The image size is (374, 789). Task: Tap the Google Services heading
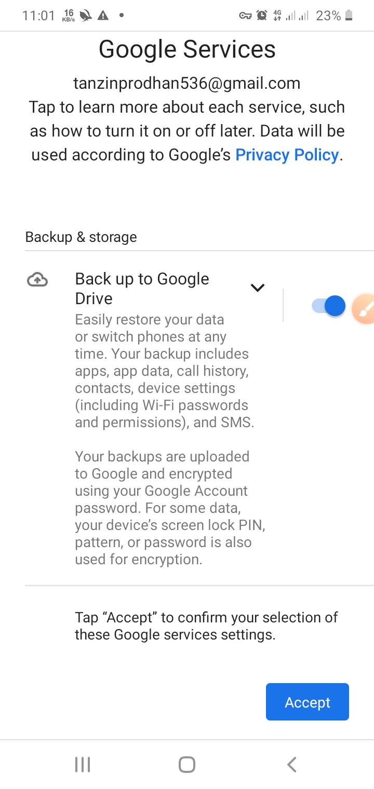[187, 49]
